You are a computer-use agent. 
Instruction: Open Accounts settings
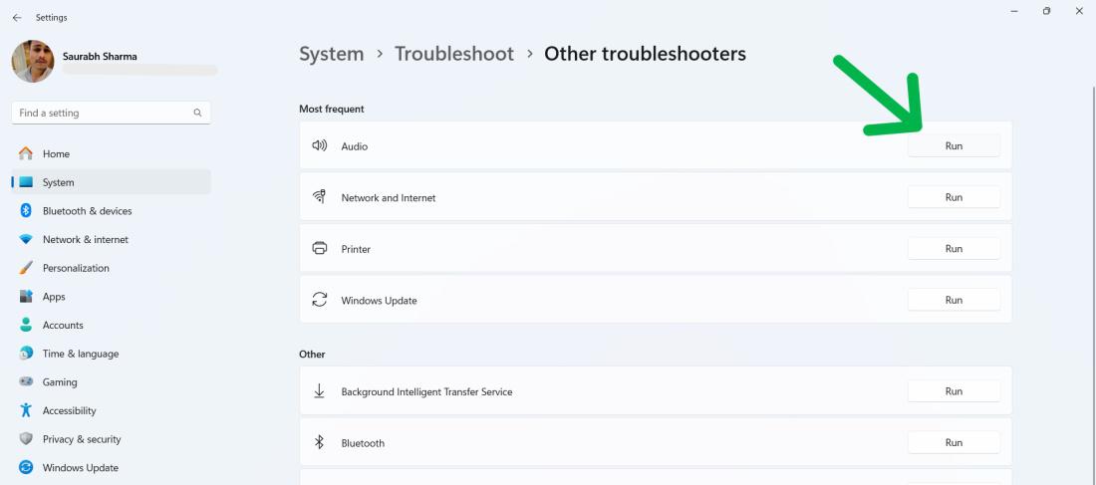pyautogui.click(x=112, y=325)
